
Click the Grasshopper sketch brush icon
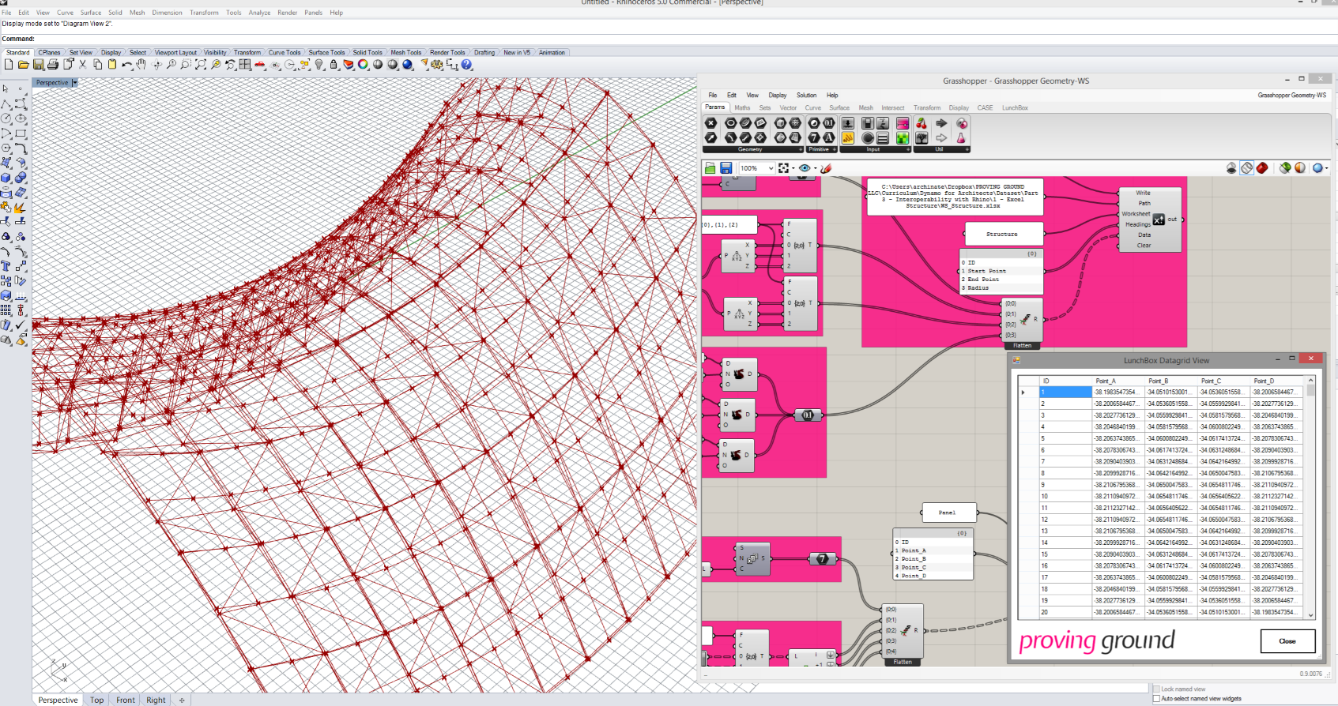[x=826, y=168]
